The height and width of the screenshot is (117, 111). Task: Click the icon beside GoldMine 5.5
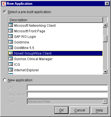[11, 47]
